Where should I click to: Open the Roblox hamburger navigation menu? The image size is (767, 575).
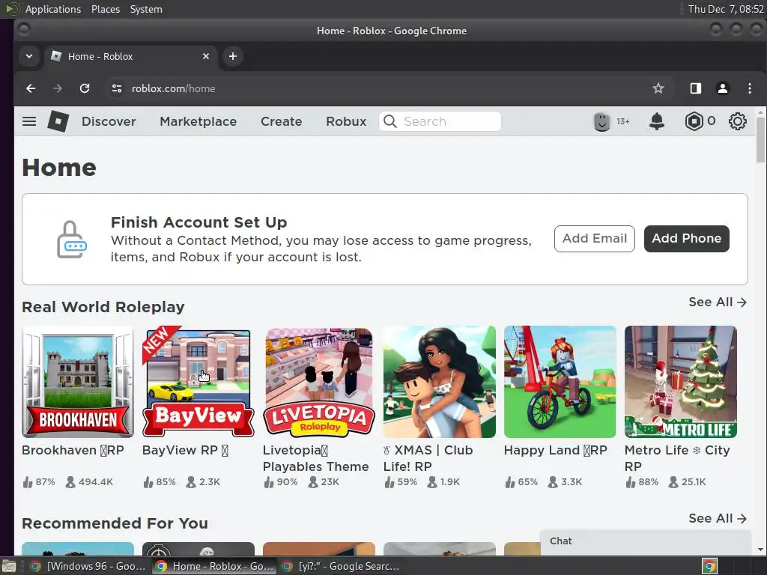click(x=29, y=121)
